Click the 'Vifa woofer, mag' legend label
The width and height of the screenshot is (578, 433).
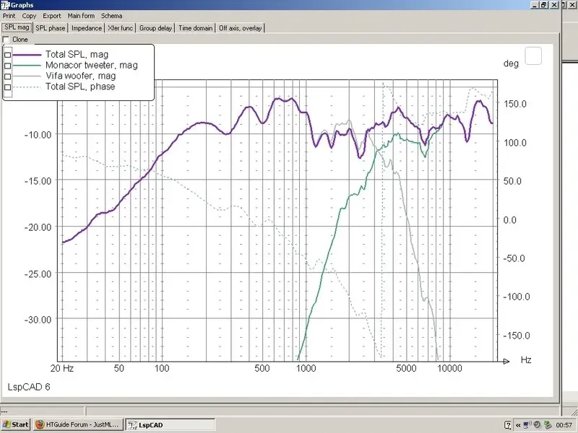(x=80, y=76)
